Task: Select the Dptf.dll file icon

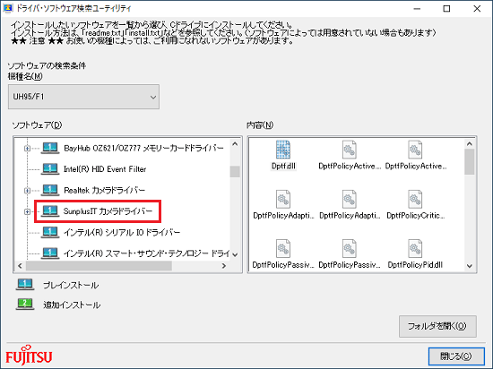Action: 283,150
